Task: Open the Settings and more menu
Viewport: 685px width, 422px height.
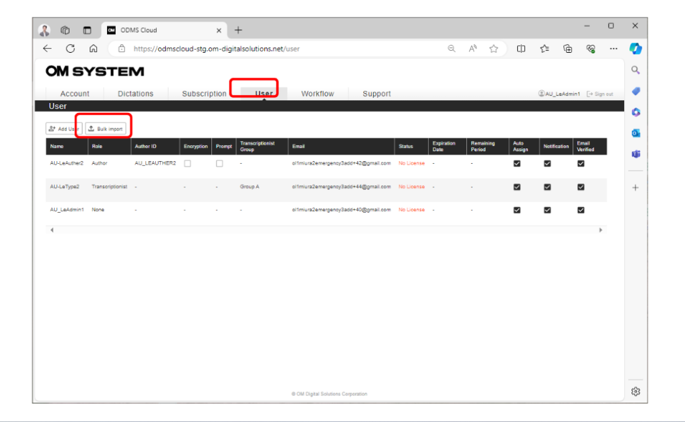Action: coord(613,48)
